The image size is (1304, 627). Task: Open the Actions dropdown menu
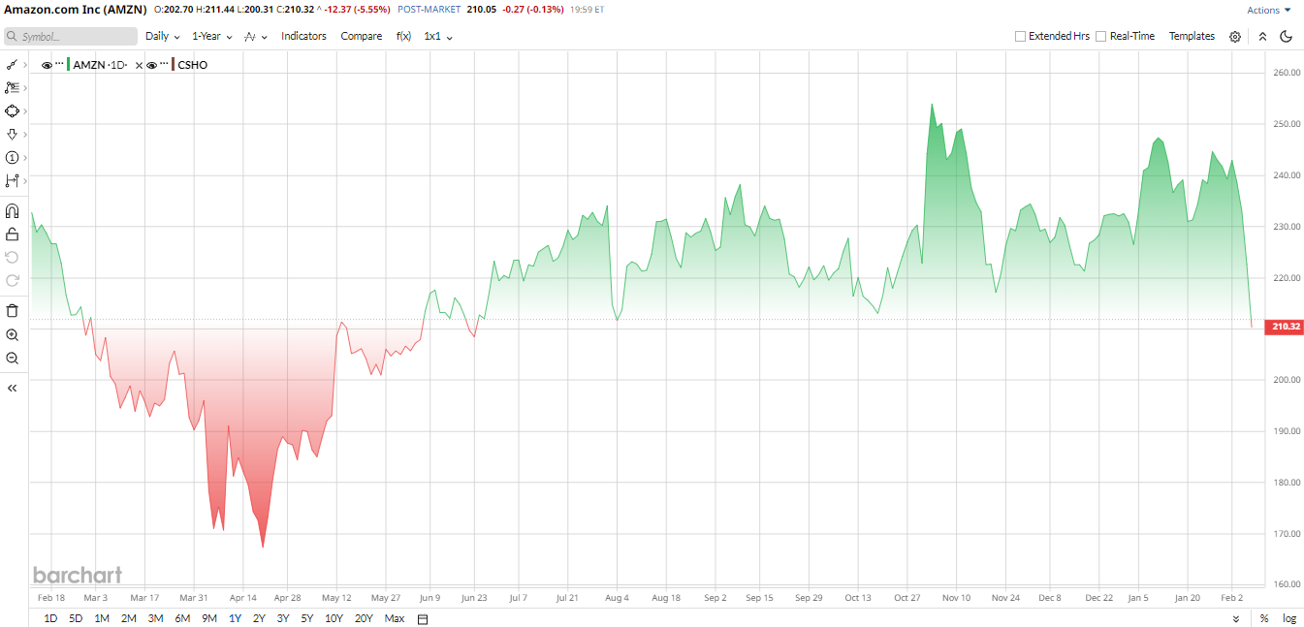pos(1269,11)
